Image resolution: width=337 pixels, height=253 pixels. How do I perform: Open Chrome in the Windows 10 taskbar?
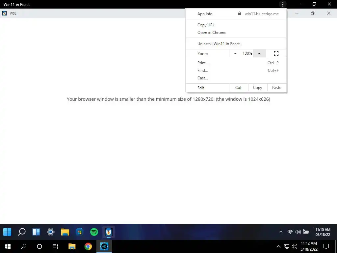(88, 246)
